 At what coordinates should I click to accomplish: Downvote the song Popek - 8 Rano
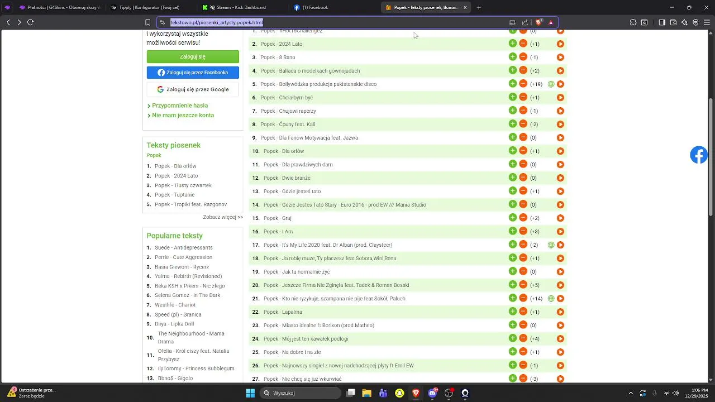click(x=523, y=57)
